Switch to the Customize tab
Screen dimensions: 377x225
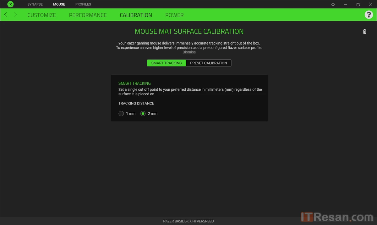pos(41,15)
